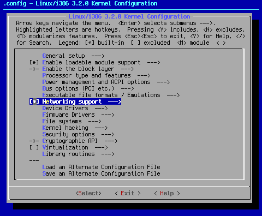Expand arrow next to Power management and ACPI
Viewport: 262px width, 216px height.
click(163, 82)
